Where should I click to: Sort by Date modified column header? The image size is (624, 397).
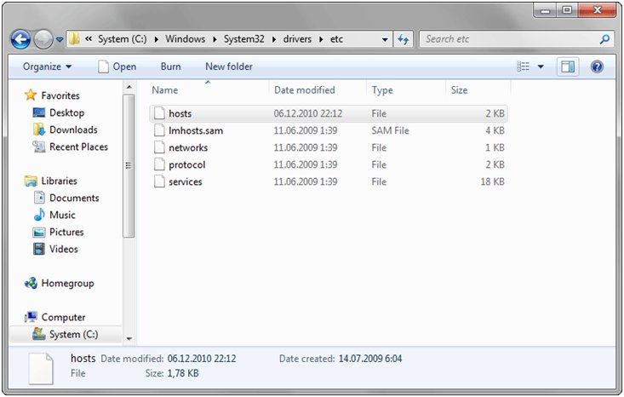[305, 90]
